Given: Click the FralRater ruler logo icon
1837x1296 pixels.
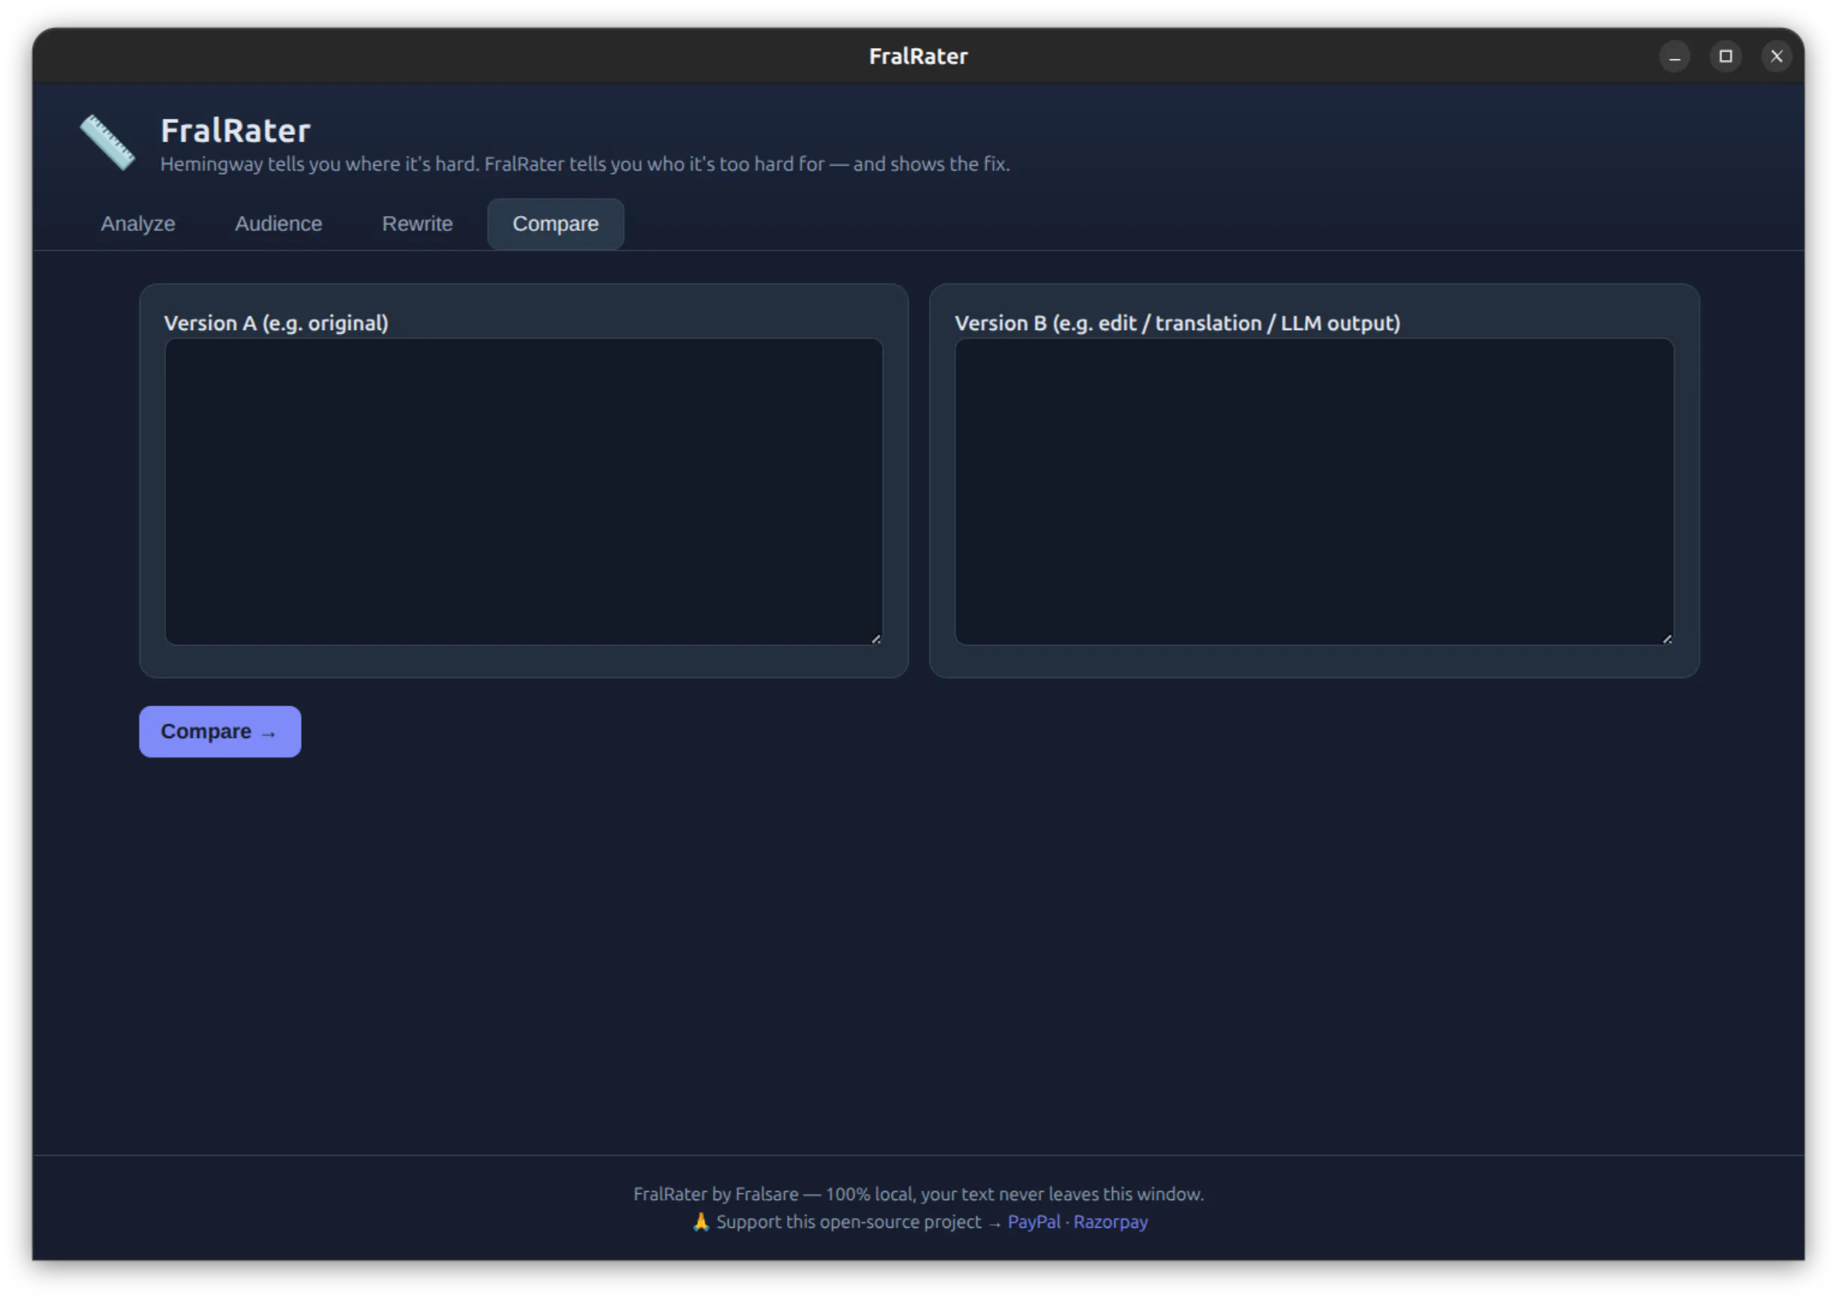Looking at the screenshot, I should [x=107, y=142].
